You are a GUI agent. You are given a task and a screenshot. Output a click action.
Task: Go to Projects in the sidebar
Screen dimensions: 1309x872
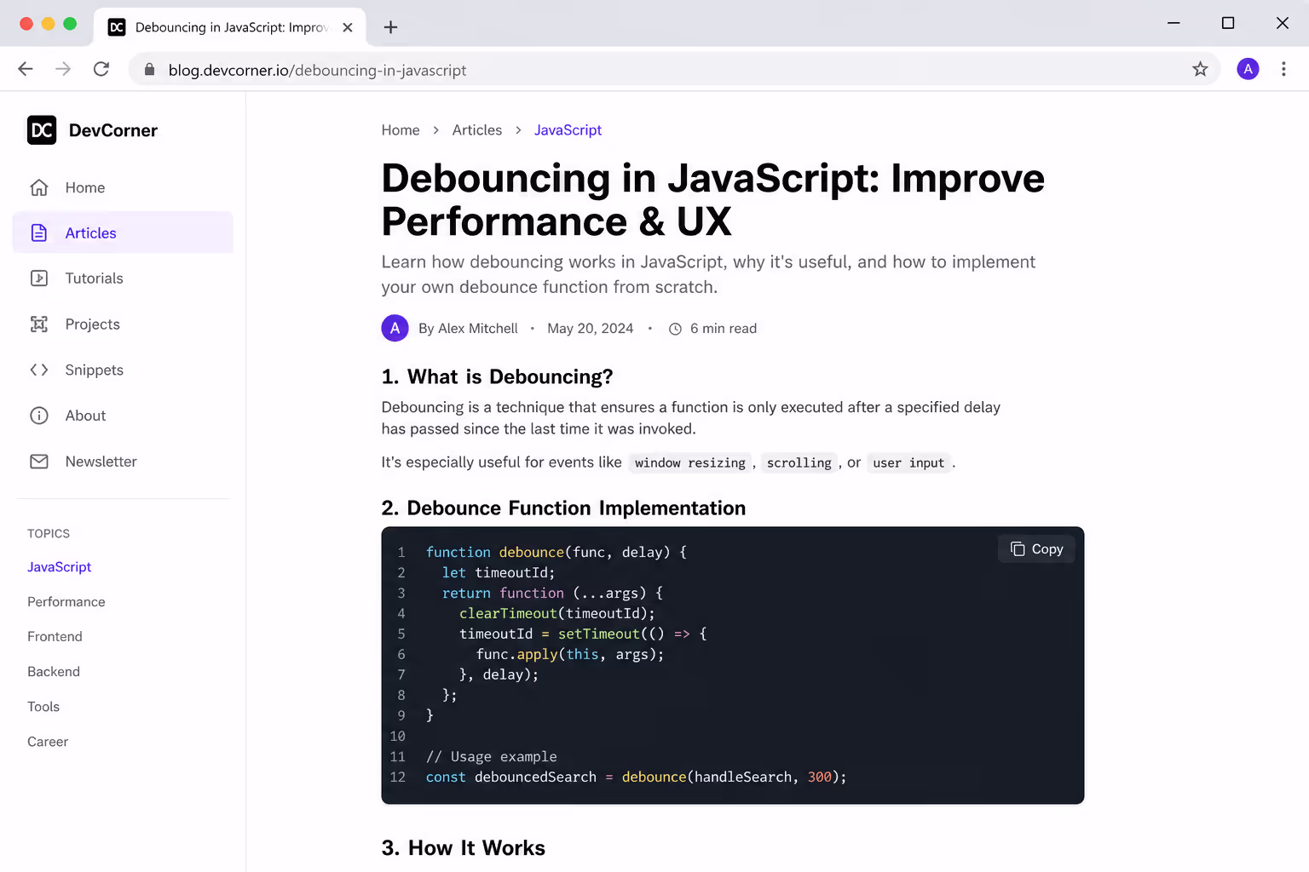[x=123, y=324]
